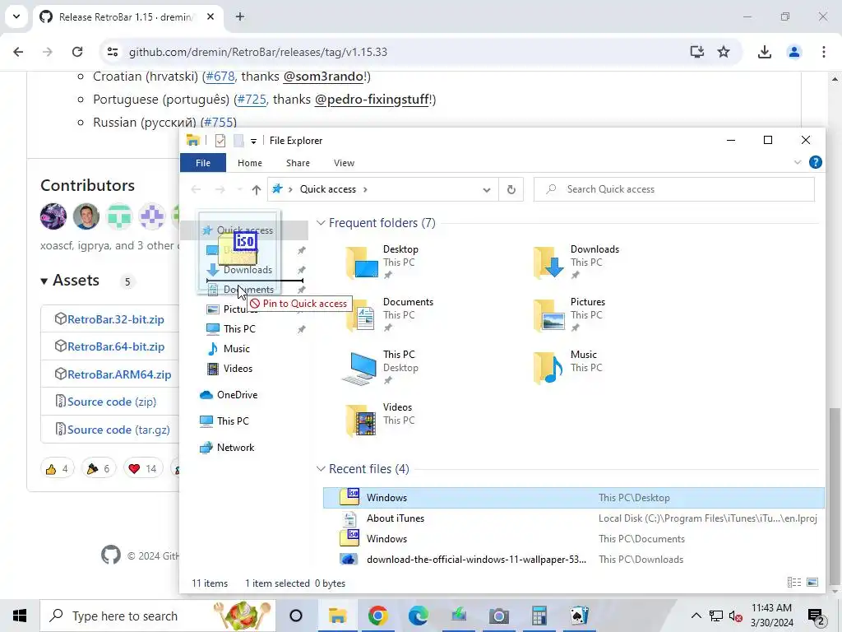
Task: Select Windows ISO file from Desktop
Action: pyautogui.click(x=573, y=498)
